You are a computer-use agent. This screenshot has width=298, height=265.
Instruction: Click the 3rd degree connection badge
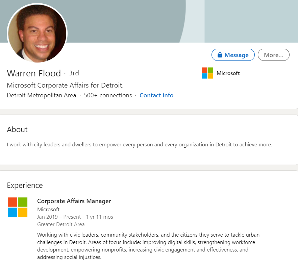tap(74, 73)
